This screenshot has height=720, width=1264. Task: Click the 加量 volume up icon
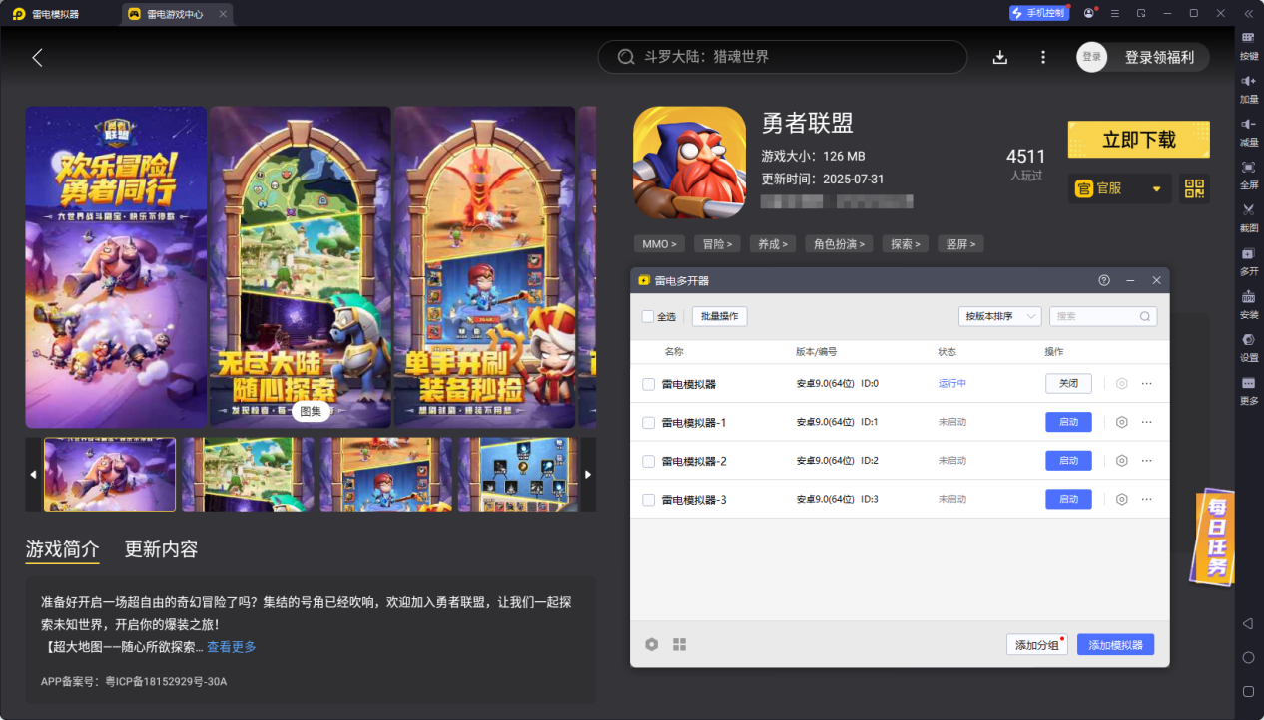pyautogui.click(x=1248, y=87)
